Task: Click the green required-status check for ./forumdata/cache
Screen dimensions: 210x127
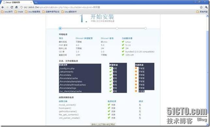Action: (111, 78)
